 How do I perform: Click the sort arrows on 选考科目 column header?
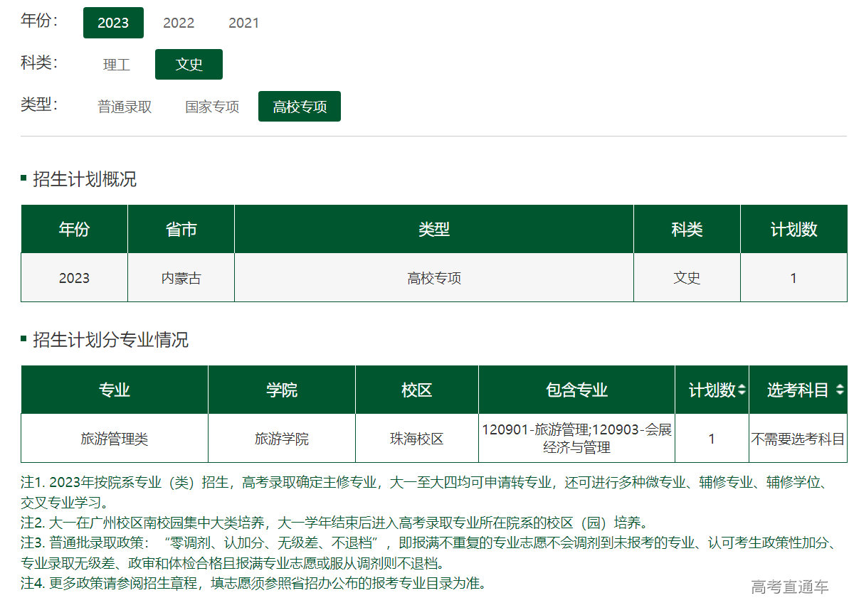click(x=841, y=389)
